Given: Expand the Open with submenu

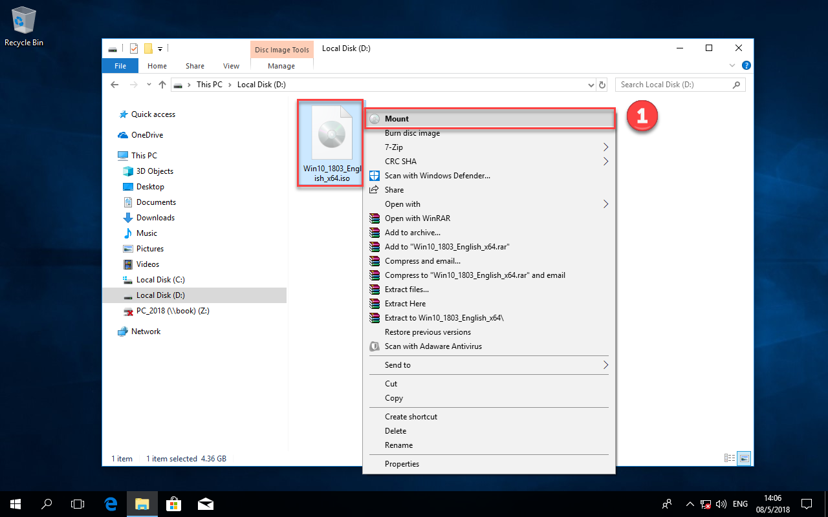Looking at the screenshot, I should (489, 204).
